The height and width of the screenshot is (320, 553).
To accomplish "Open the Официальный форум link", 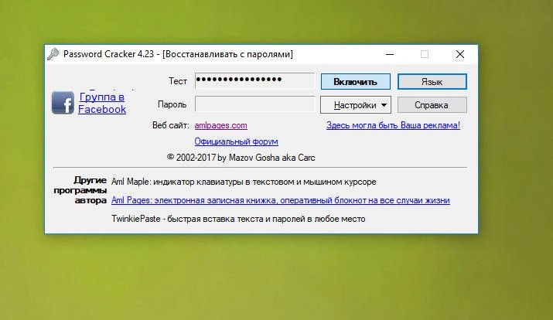I will tap(237, 141).
